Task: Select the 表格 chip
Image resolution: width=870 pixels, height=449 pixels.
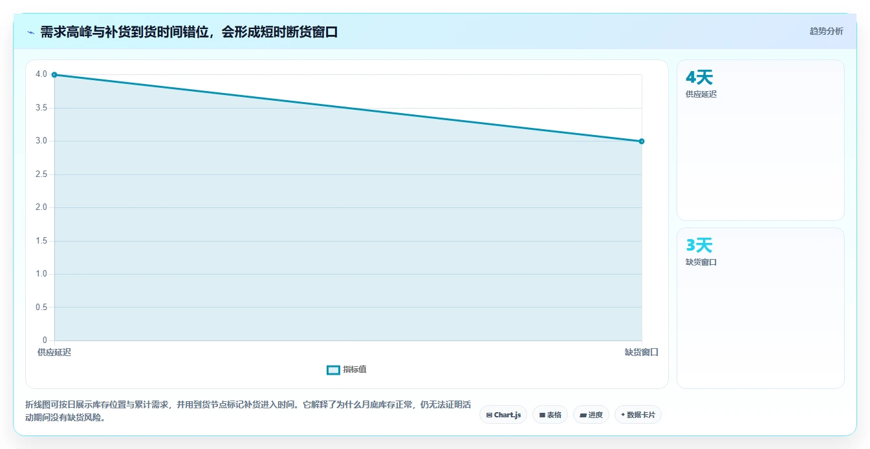Action: click(x=550, y=415)
